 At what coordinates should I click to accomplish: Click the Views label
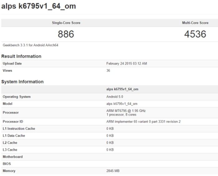pyautogui.click(x=7, y=71)
